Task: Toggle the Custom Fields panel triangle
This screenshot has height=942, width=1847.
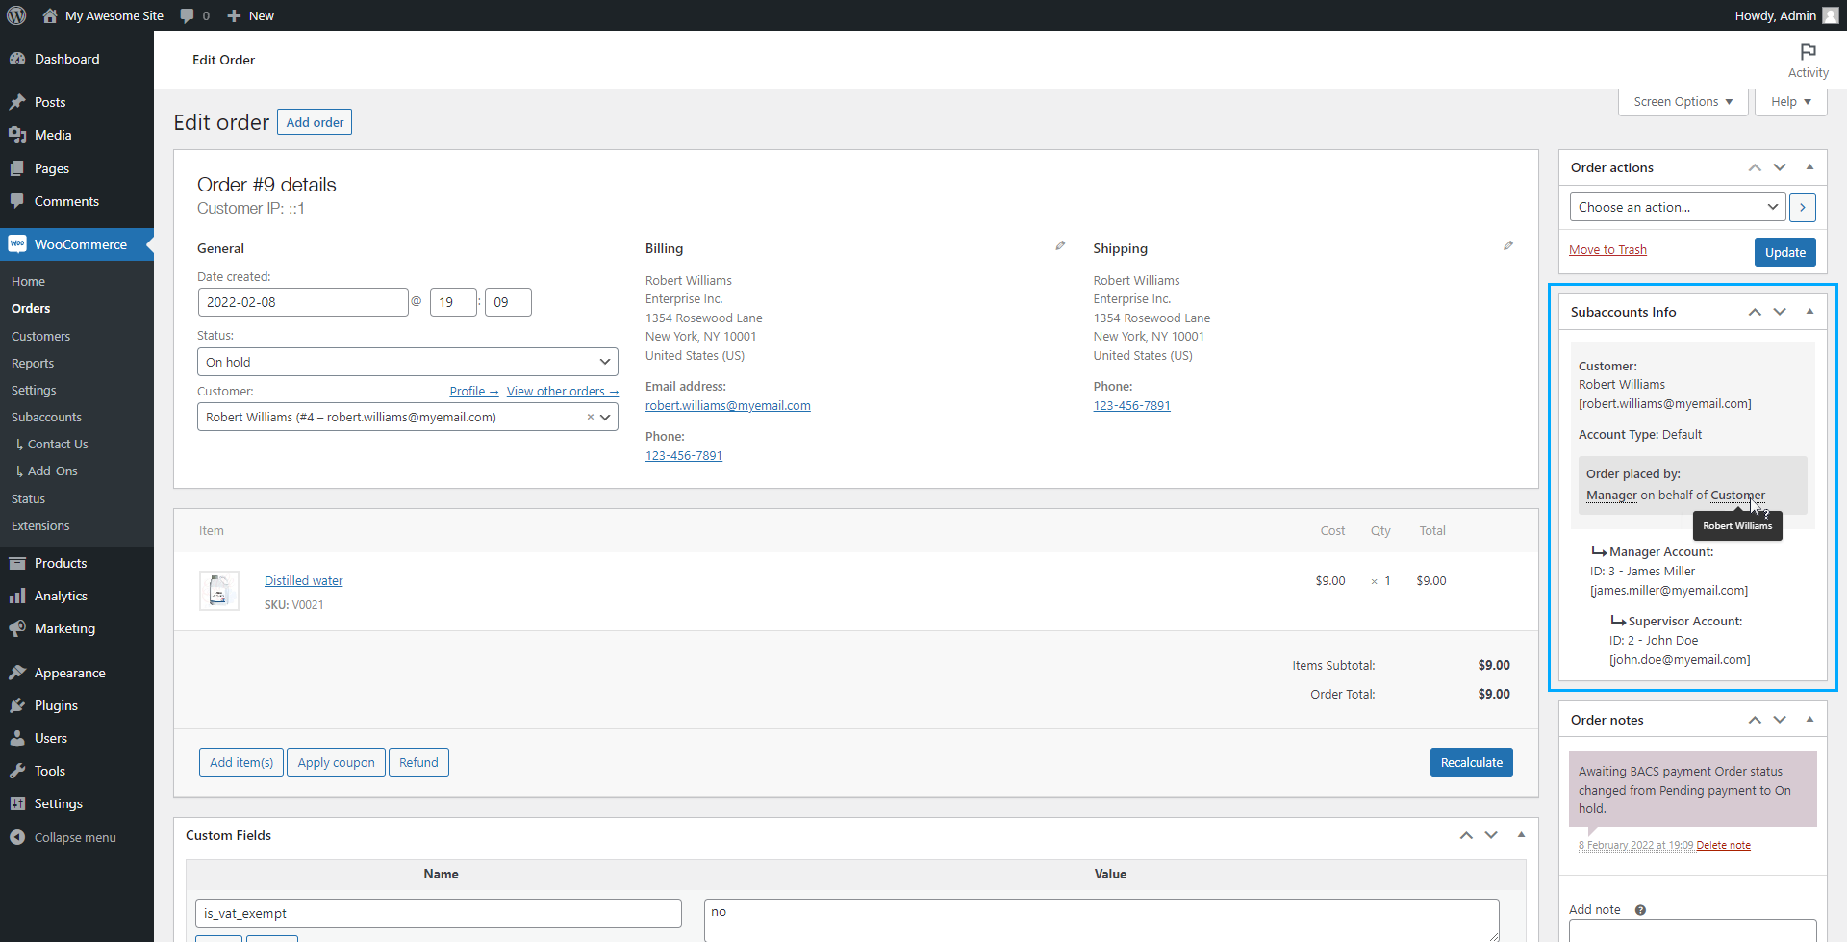Action: pyautogui.click(x=1521, y=835)
